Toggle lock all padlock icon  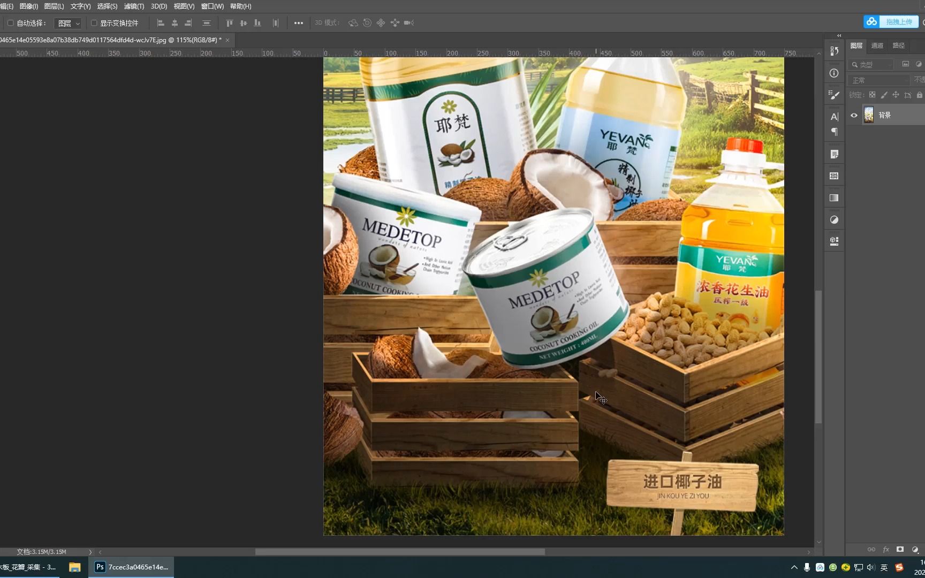[919, 95]
